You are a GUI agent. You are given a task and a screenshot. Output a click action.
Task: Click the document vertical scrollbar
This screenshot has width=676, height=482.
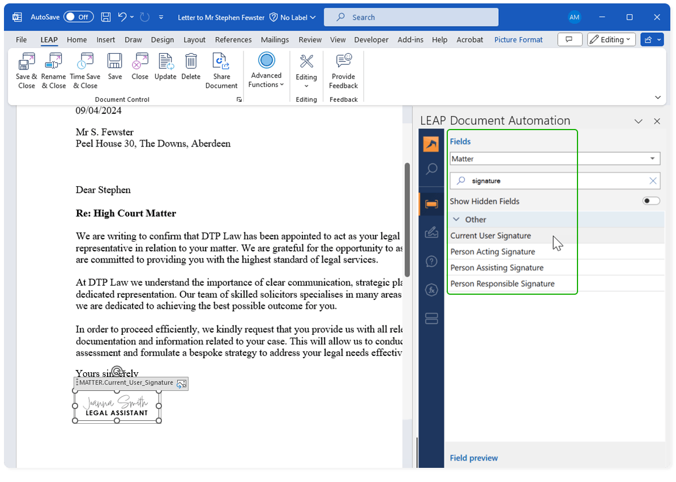pyautogui.click(x=407, y=219)
